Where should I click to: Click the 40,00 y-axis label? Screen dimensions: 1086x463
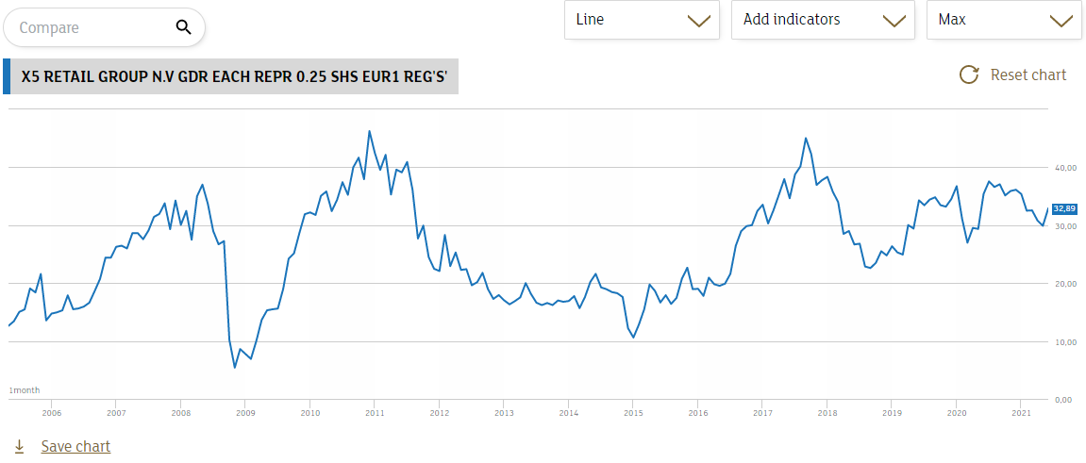point(1065,168)
